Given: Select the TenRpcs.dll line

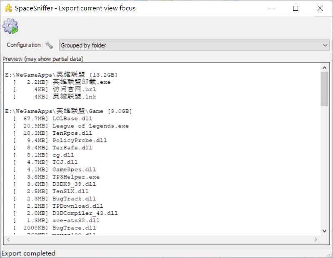Looking at the screenshot, I should (x=53, y=133).
